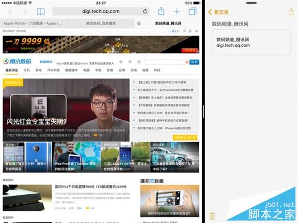Open the 【数算数】早上赖床 headline
The image size is (298, 223).
point(165,98)
